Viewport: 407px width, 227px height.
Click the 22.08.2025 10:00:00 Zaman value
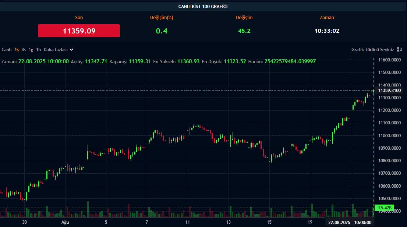coord(43,61)
